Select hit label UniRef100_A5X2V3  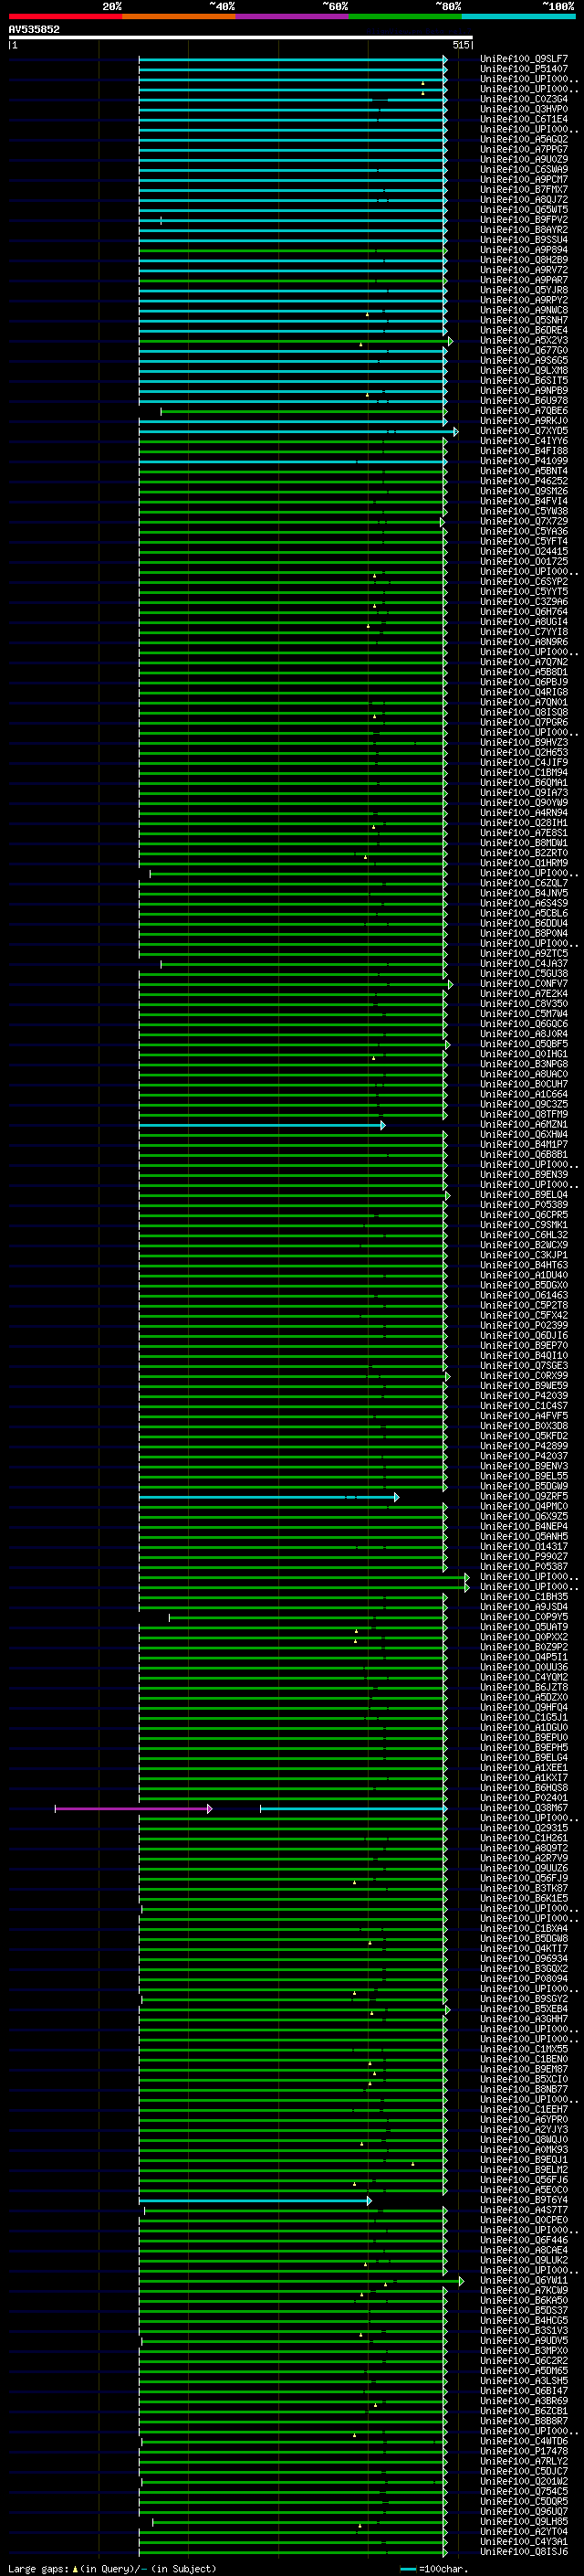click(524, 340)
